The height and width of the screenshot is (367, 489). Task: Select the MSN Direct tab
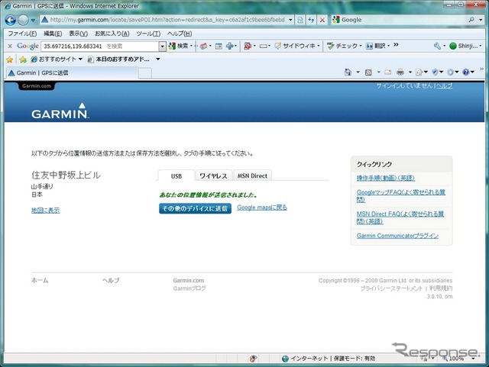252,175
